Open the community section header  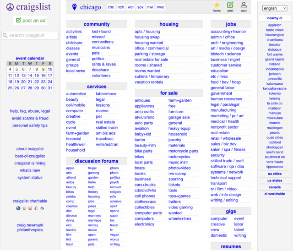click(97, 24)
